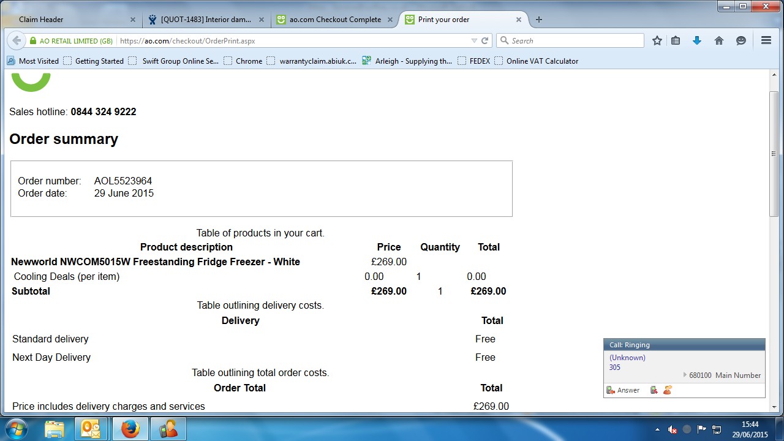Screen dimensions: 784x441
Task: Open the Most Visited bookmarks folder
Action: tap(33, 61)
